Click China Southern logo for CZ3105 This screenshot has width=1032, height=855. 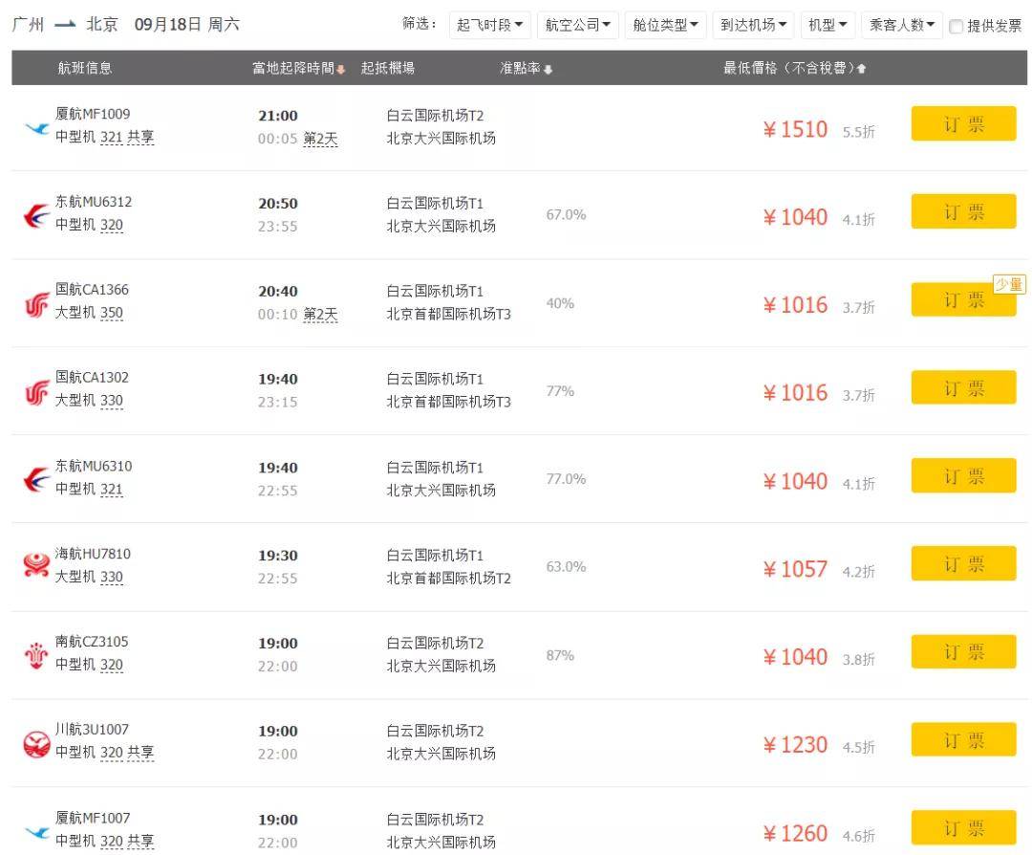click(37, 655)
